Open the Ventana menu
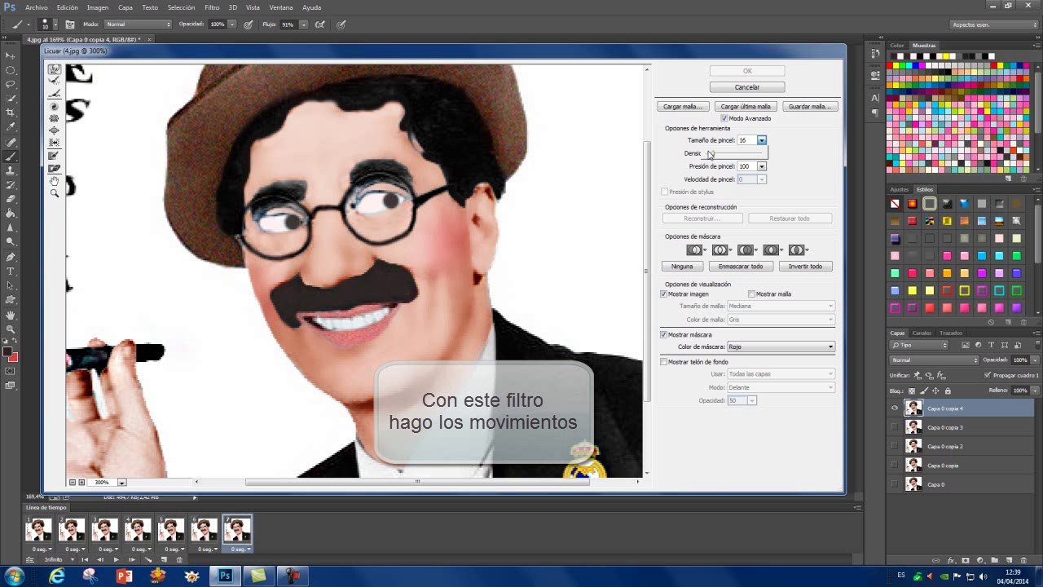The image size is (1043, 587). 281,7
